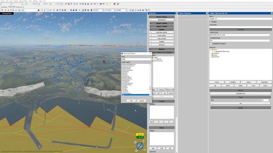Screen dimensions: 273x153
Task: Close the Object Properties panel
Action: (206, 13)
